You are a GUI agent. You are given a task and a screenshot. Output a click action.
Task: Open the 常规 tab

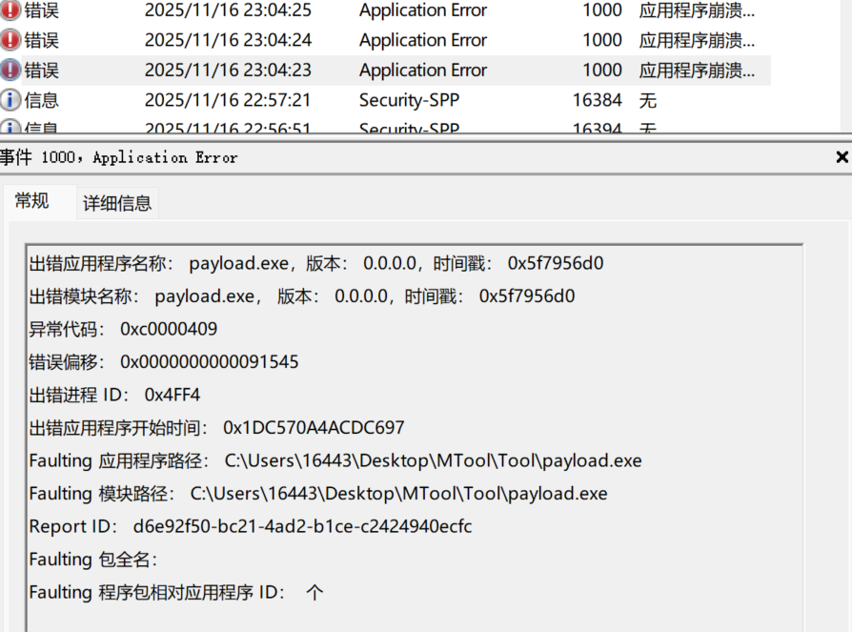pyautogui.click(x=32, y=201)
